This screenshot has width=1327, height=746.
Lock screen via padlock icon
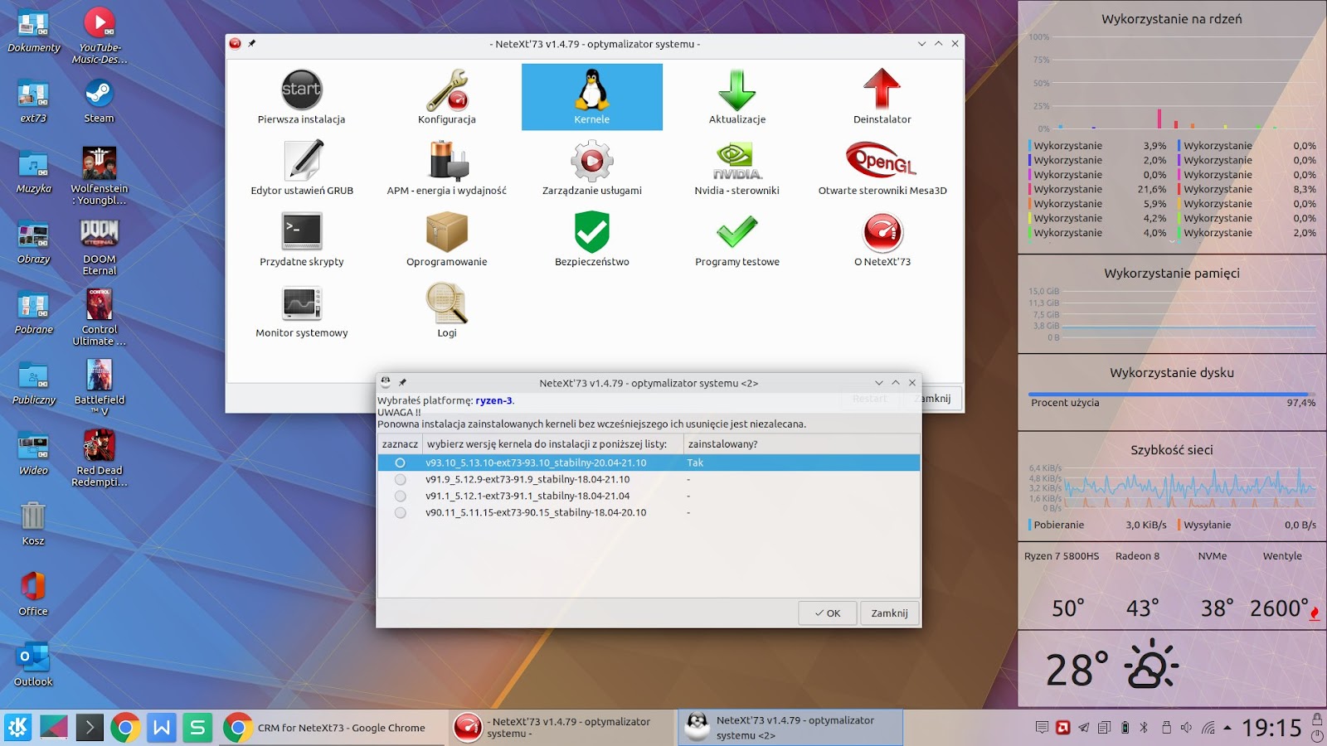tap(1317, 719)
